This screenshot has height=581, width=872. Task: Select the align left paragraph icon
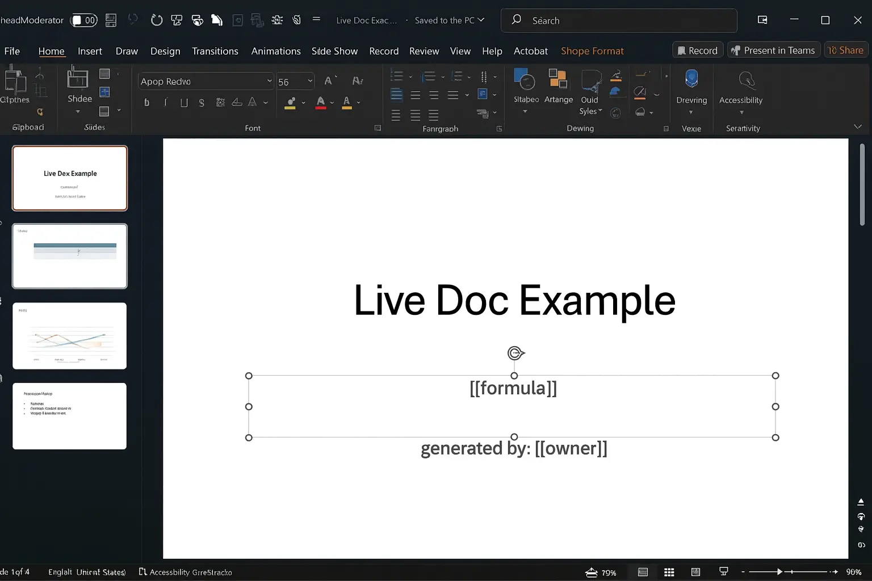pyautogui.click(x=396, y=95)
